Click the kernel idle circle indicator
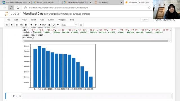This screenshot has width=180, height=101. click(174, 20)
